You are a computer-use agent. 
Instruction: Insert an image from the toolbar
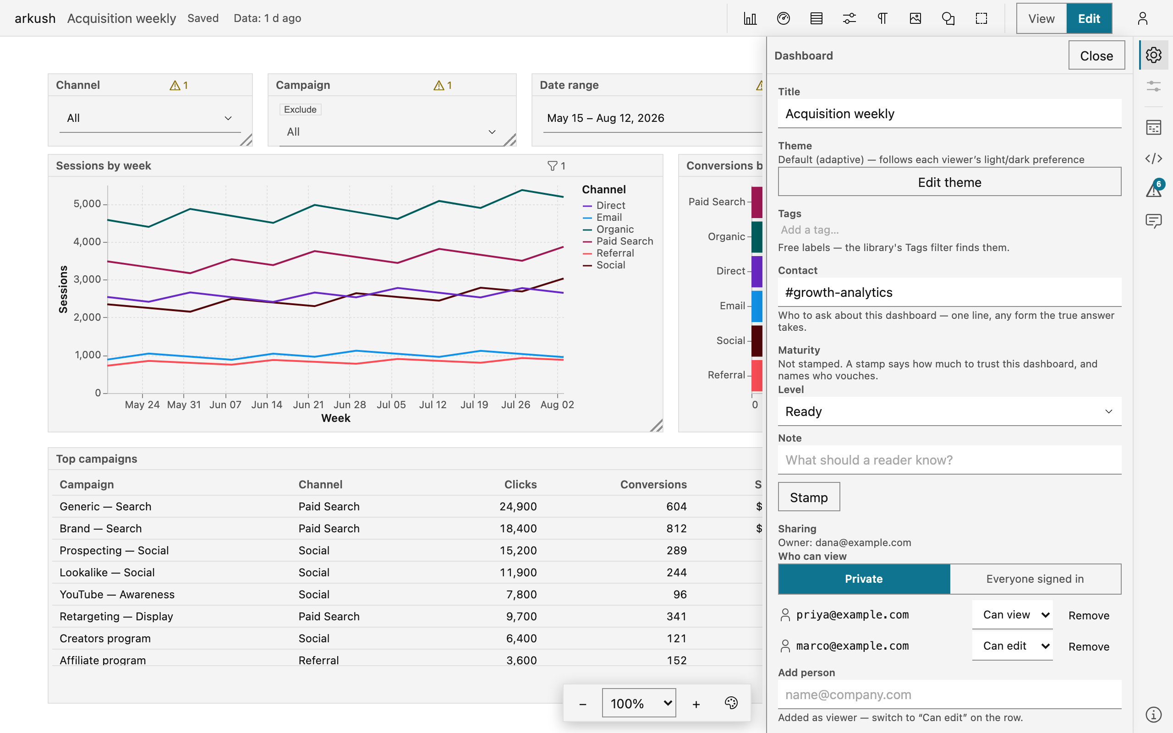tap(915, 18)
